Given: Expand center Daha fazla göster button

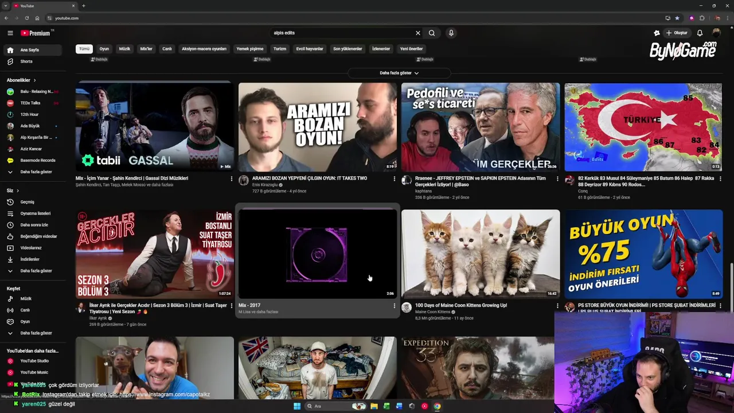Looking at the screenshot, I should (399, 73).
